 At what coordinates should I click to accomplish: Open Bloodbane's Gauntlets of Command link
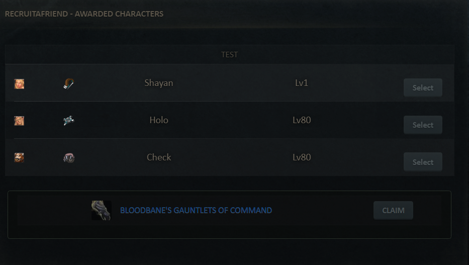click(x=196, y=210)
